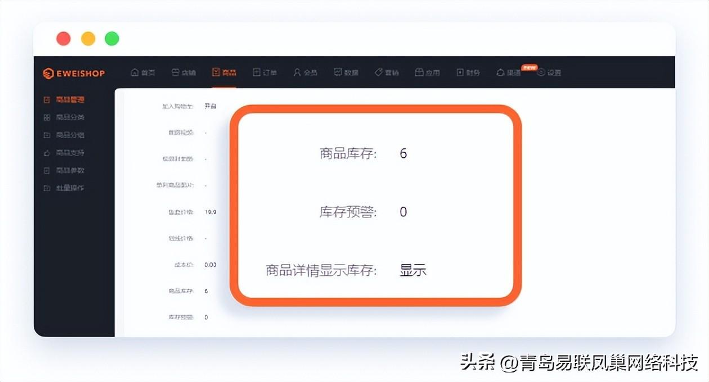The image size is (709, 382).
Task: Select 商品参数 in the left sidebar
Action: pyautogui.click(x=64, y=170)
